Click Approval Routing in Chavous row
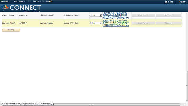This screenshot has width=188, height=106. (x=47, y=23)
